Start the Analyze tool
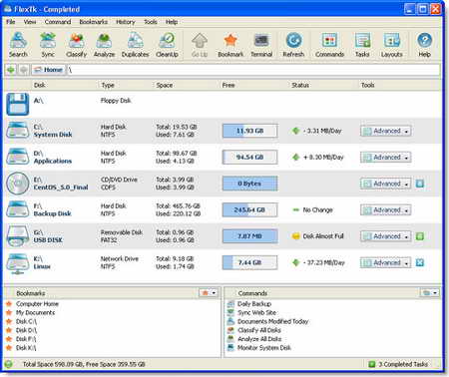 (104, 45)
